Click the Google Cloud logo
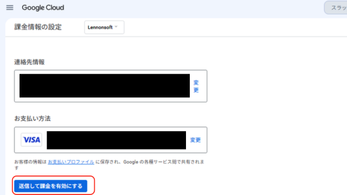347x195 pixels. coord(43,8)
